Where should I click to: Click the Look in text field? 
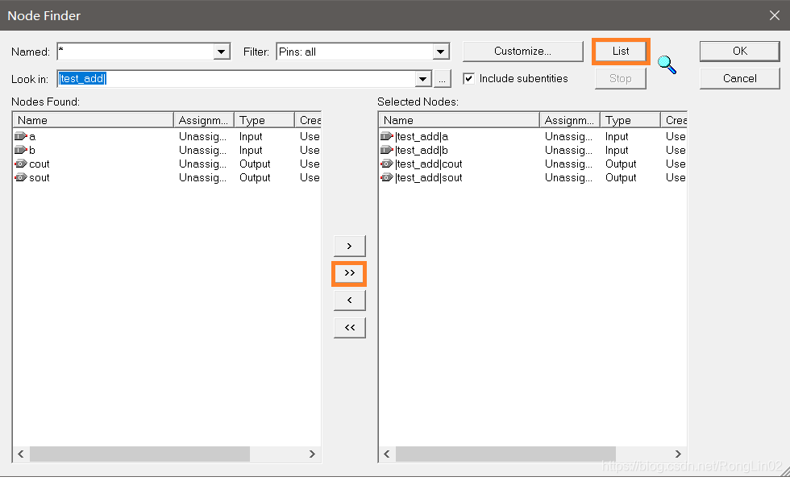point(236,79)
